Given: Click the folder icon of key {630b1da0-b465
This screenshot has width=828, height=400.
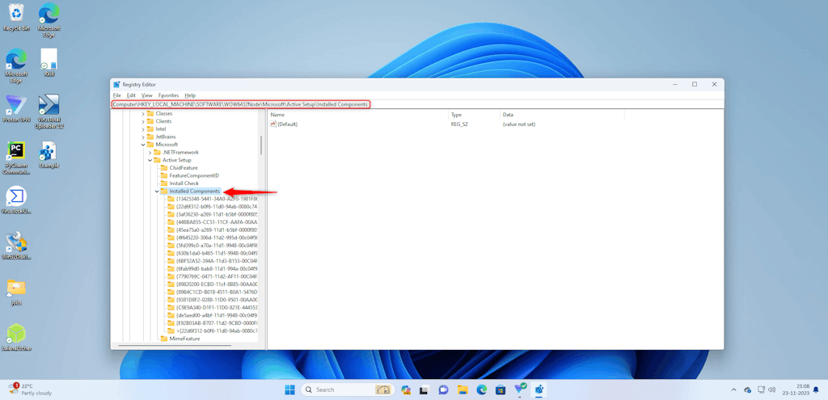Looking at the screenshot, I should (x=171, y=253).
